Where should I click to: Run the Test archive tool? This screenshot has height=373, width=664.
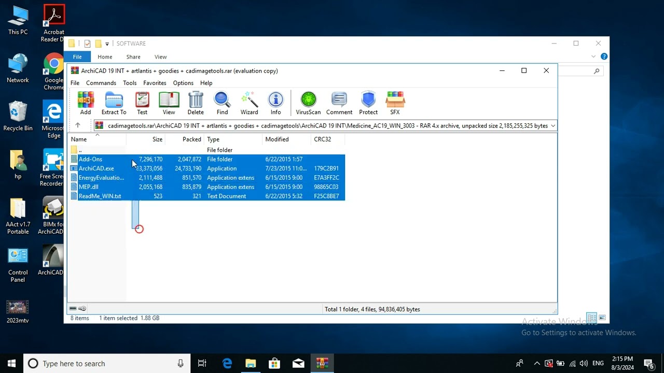tap(142, 103)
